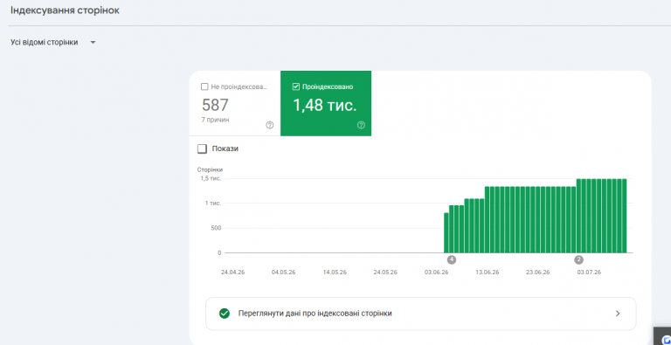Select the green 'Проіндексовано' 1,48 тис. card
The width and height of the screenshot is (671, 345).
326,104
